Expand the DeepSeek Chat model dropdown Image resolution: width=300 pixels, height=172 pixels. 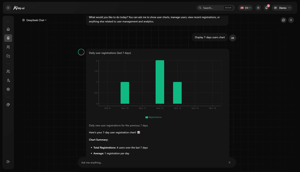[x=34, y=20]
